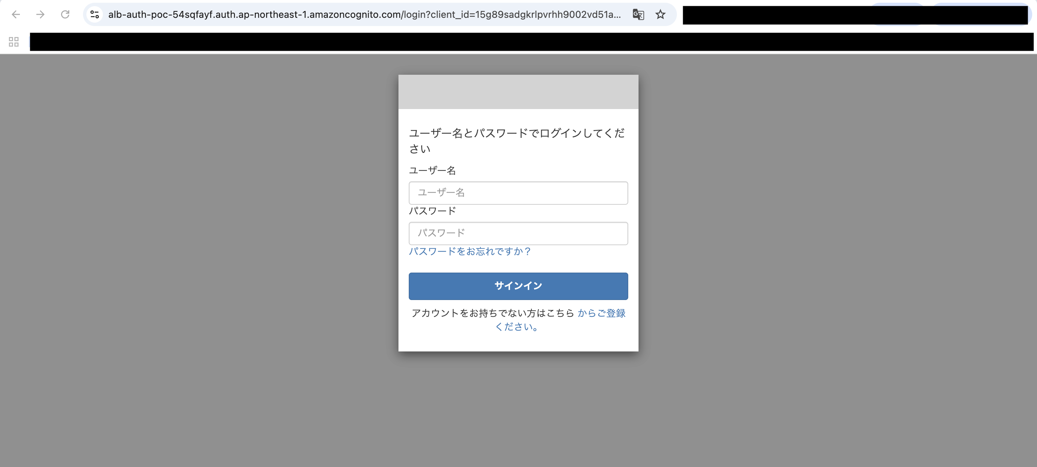
Task: Click the ユーザー名 field label
Action: (x=432, y=171)
